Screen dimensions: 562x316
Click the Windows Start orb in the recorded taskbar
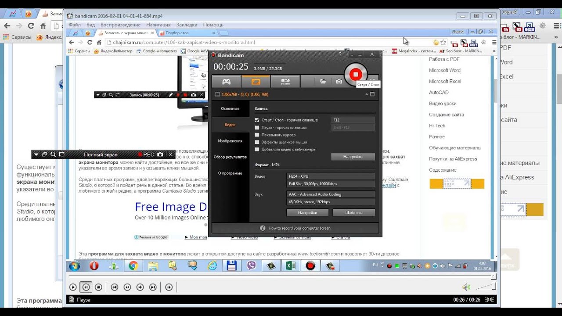pos(74,266)
